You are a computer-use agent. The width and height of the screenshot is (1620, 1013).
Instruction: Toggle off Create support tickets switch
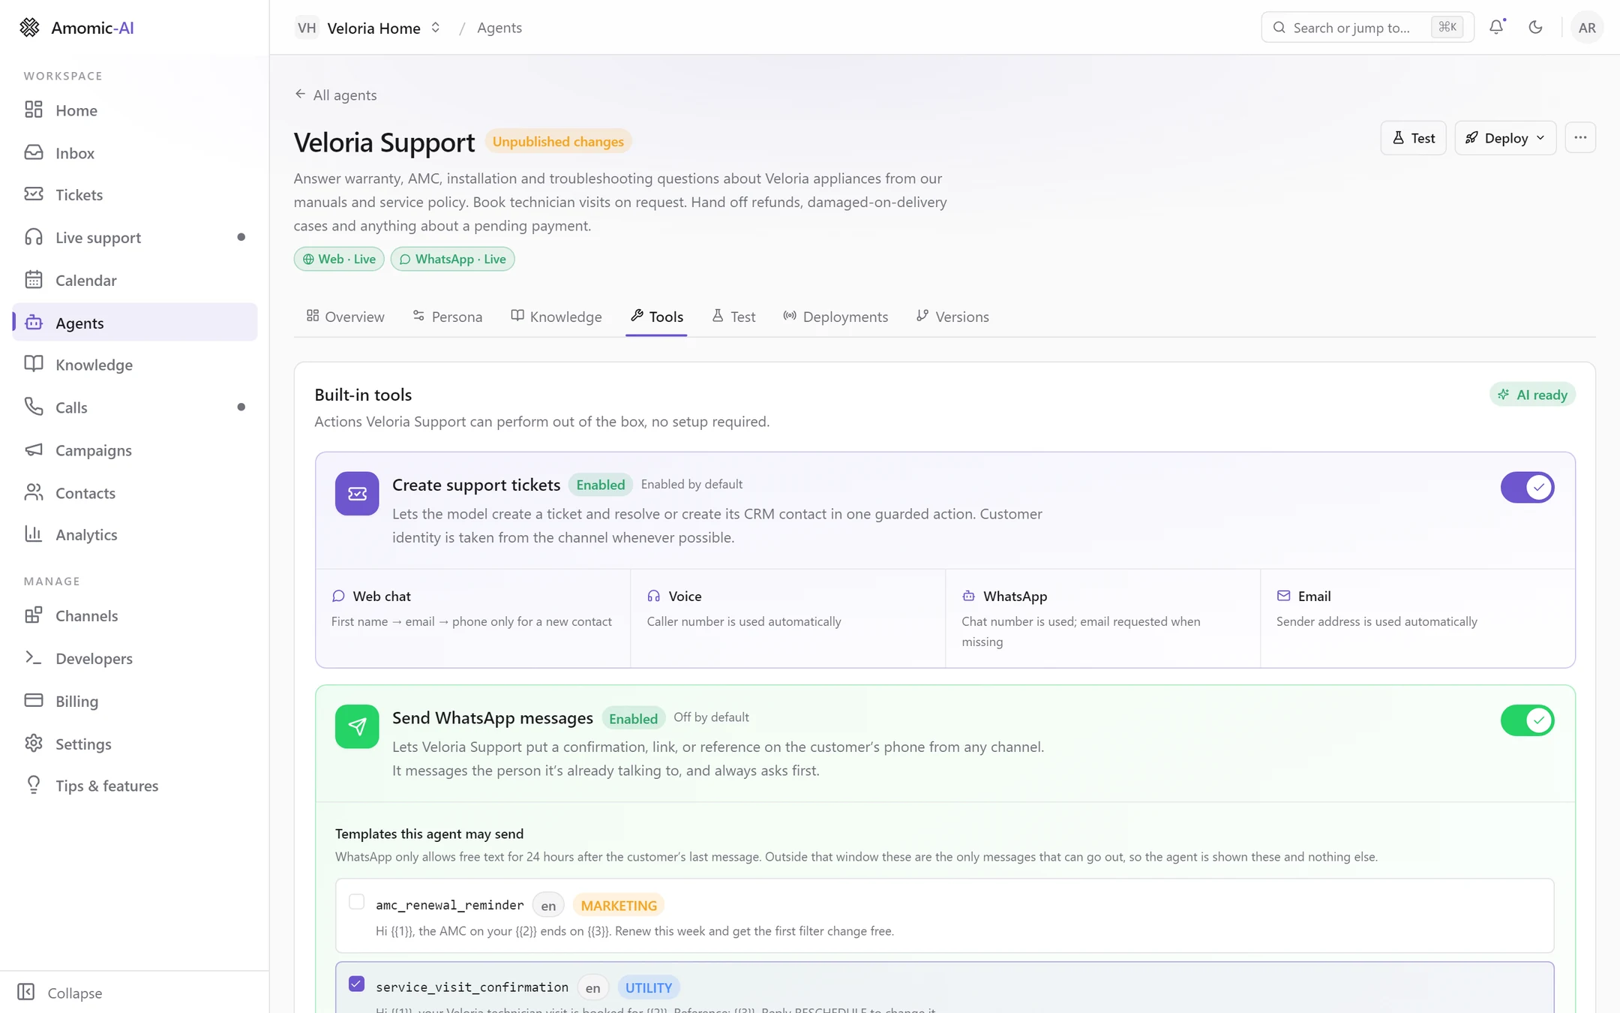1527,488
